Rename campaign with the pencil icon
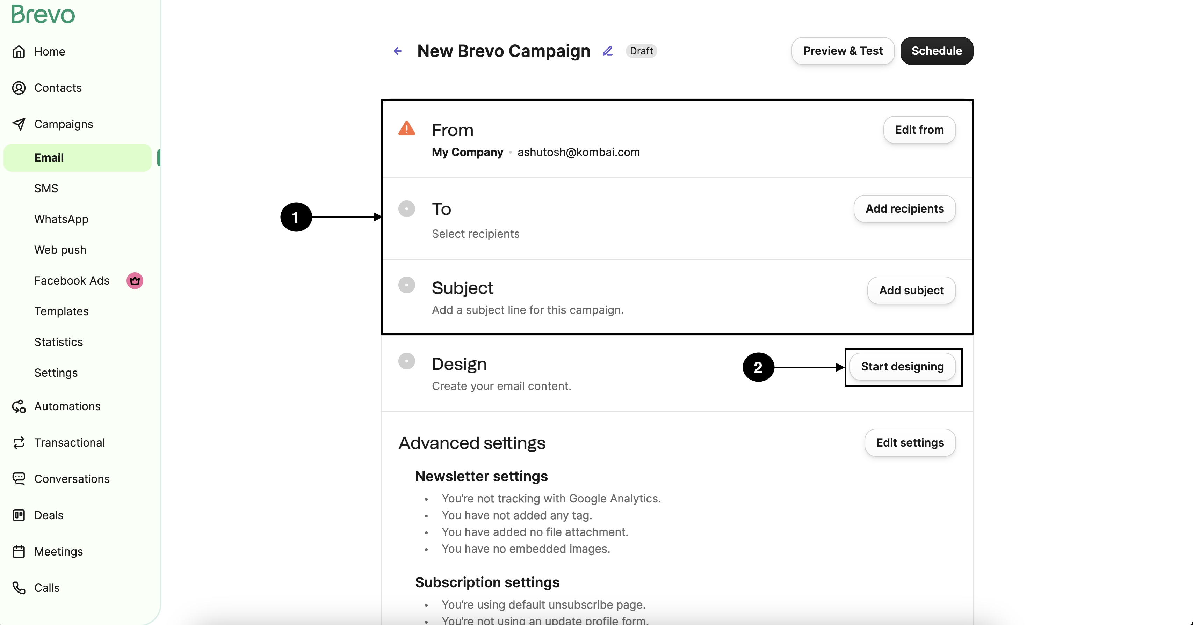This screenshot has height=625, width=1193. (608, 51)
